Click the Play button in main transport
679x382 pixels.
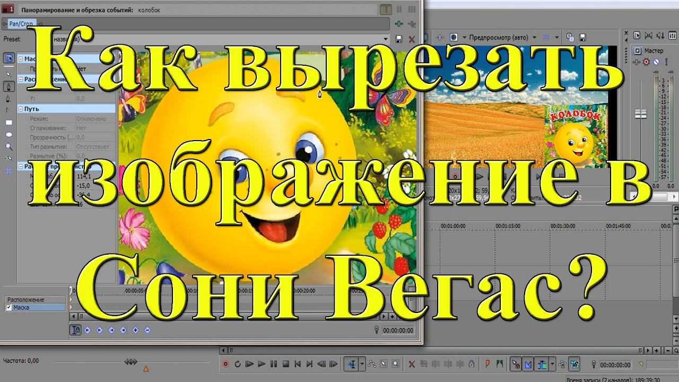click(x=261, y=364)
